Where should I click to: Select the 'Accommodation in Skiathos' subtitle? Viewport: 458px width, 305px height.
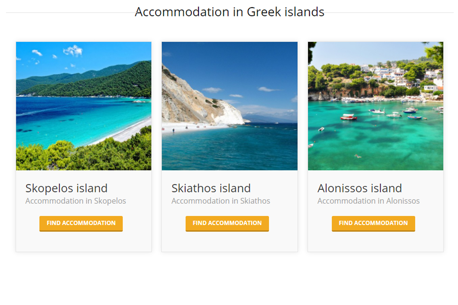[x=221, y=201]
